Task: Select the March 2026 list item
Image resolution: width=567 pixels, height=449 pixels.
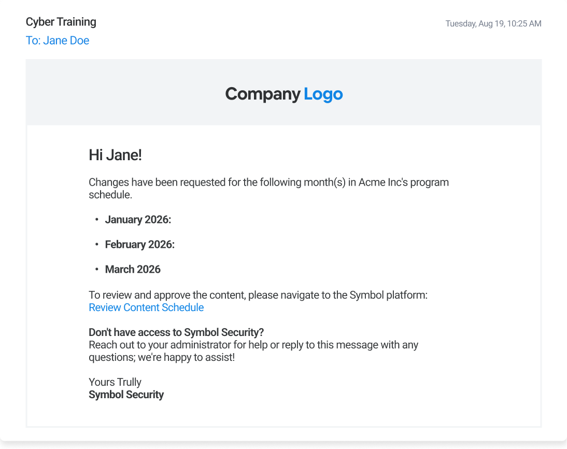Action: 133,269
